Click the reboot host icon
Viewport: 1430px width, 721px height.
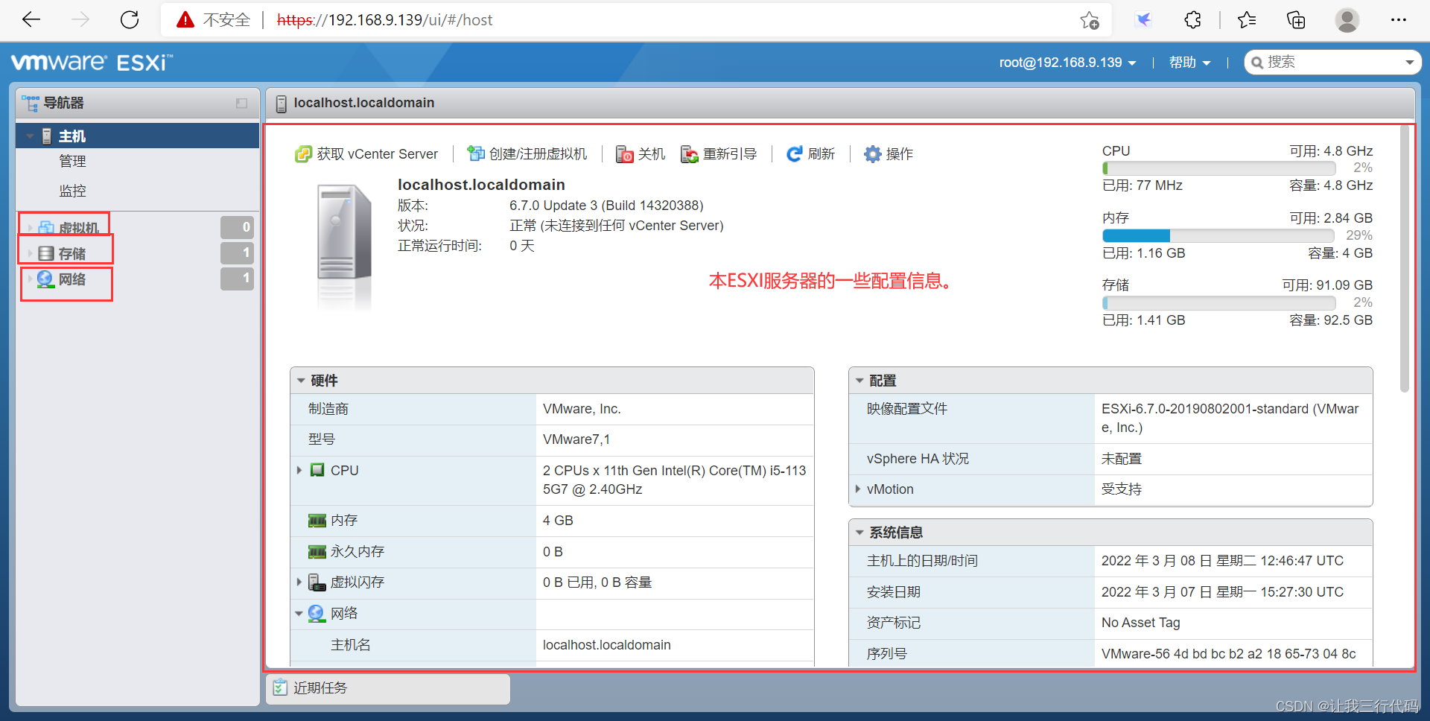689,154
